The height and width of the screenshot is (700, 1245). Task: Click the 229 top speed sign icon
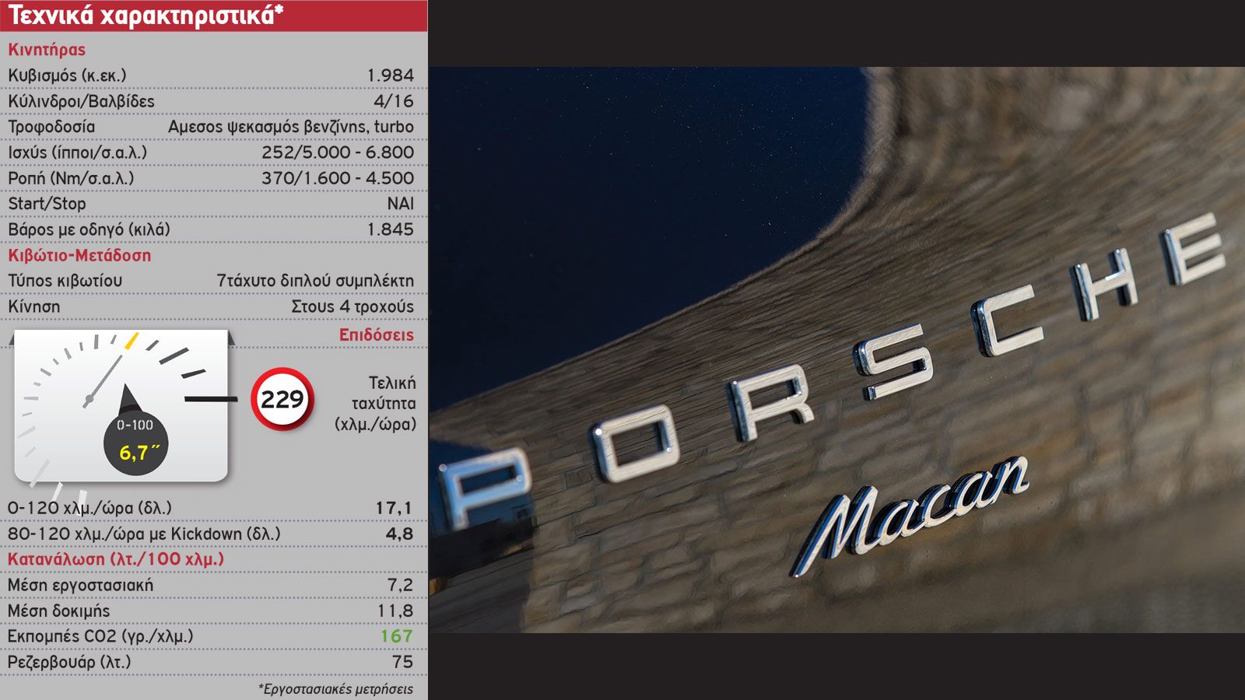coord(282,399)
